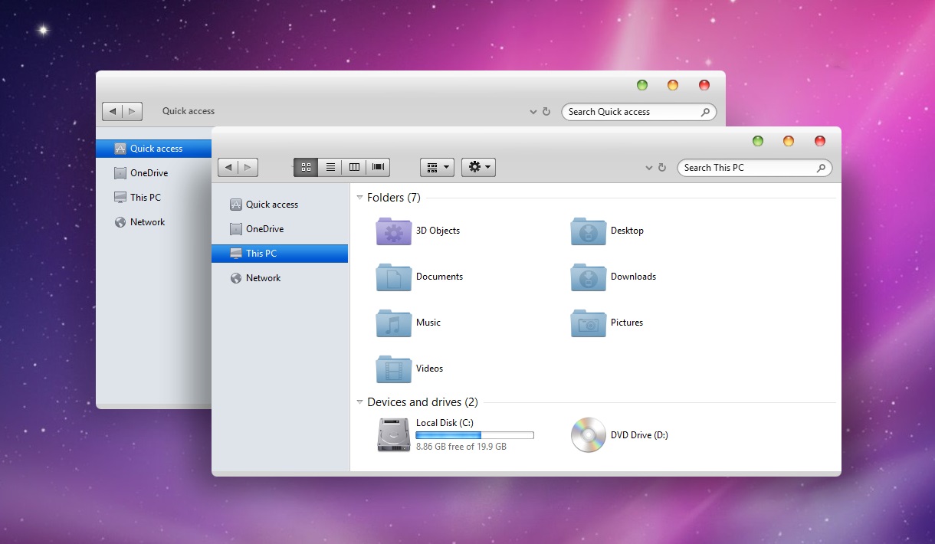935x544 pixels.
Task: Switch to cover flow view
Action: pyautogui.click(x=377, y=167)
